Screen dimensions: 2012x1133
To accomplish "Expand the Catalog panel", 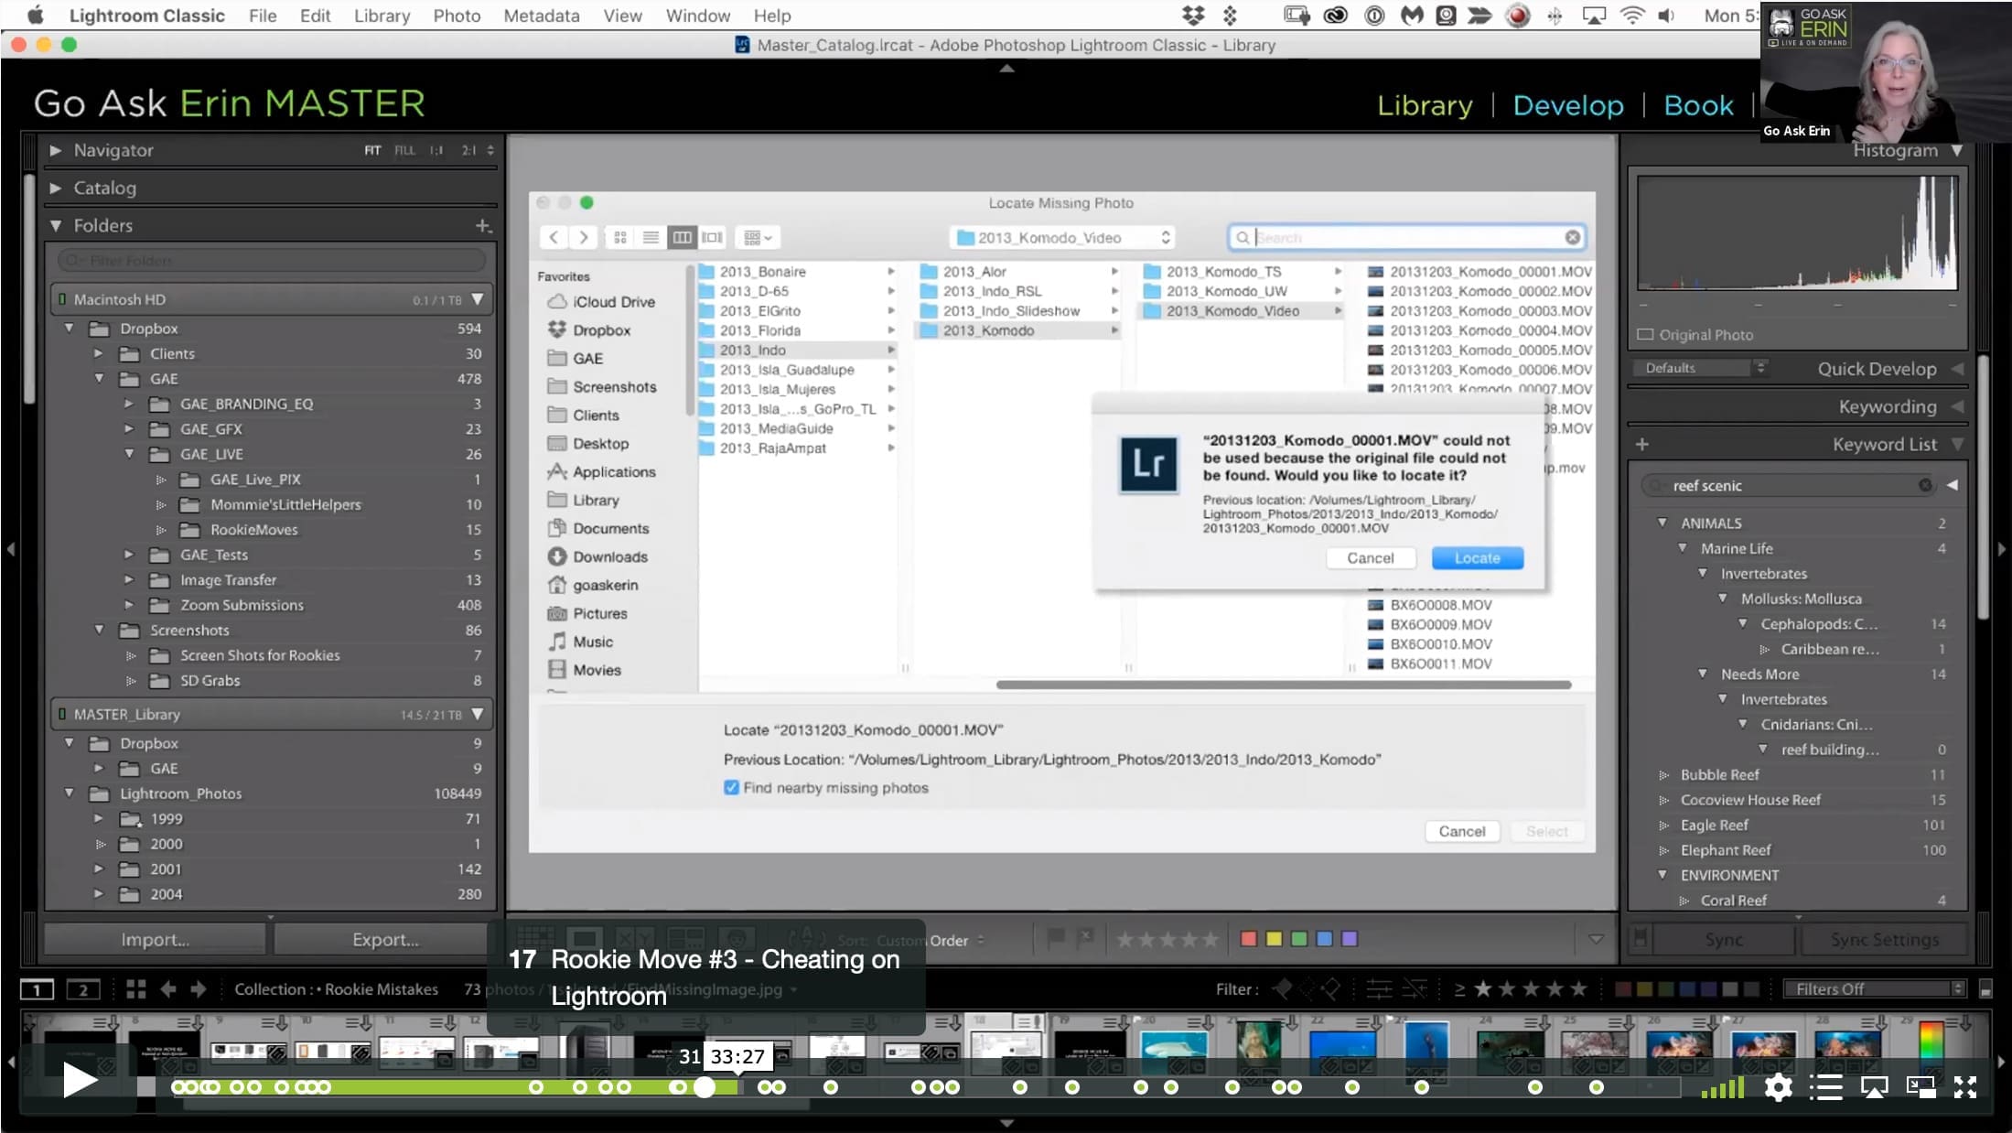I will [56, 188].
